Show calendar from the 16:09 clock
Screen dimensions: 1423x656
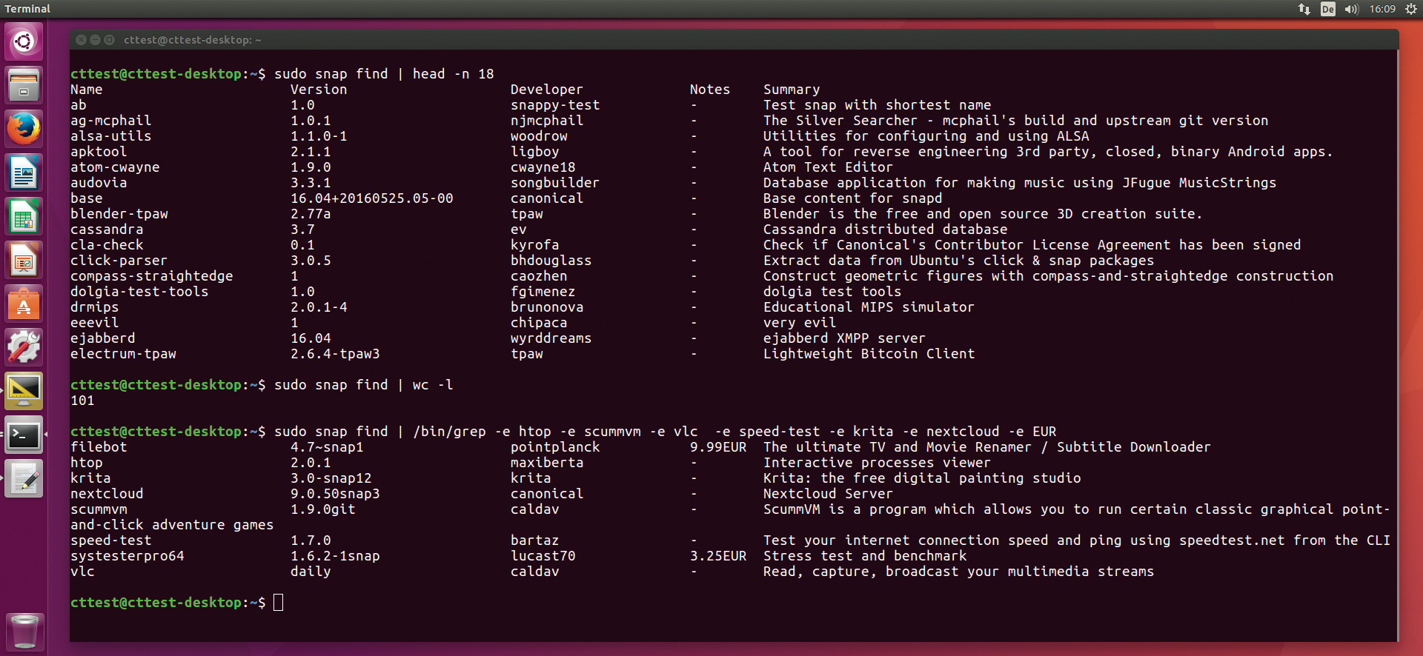coord(1382,9)
